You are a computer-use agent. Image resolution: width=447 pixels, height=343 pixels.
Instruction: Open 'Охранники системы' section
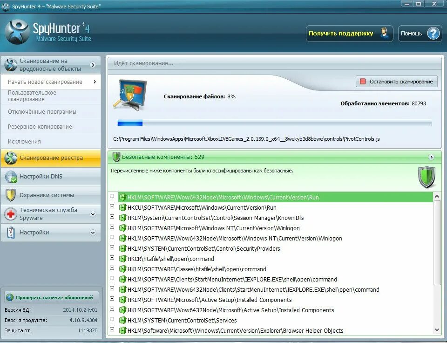tap(51, 195)
